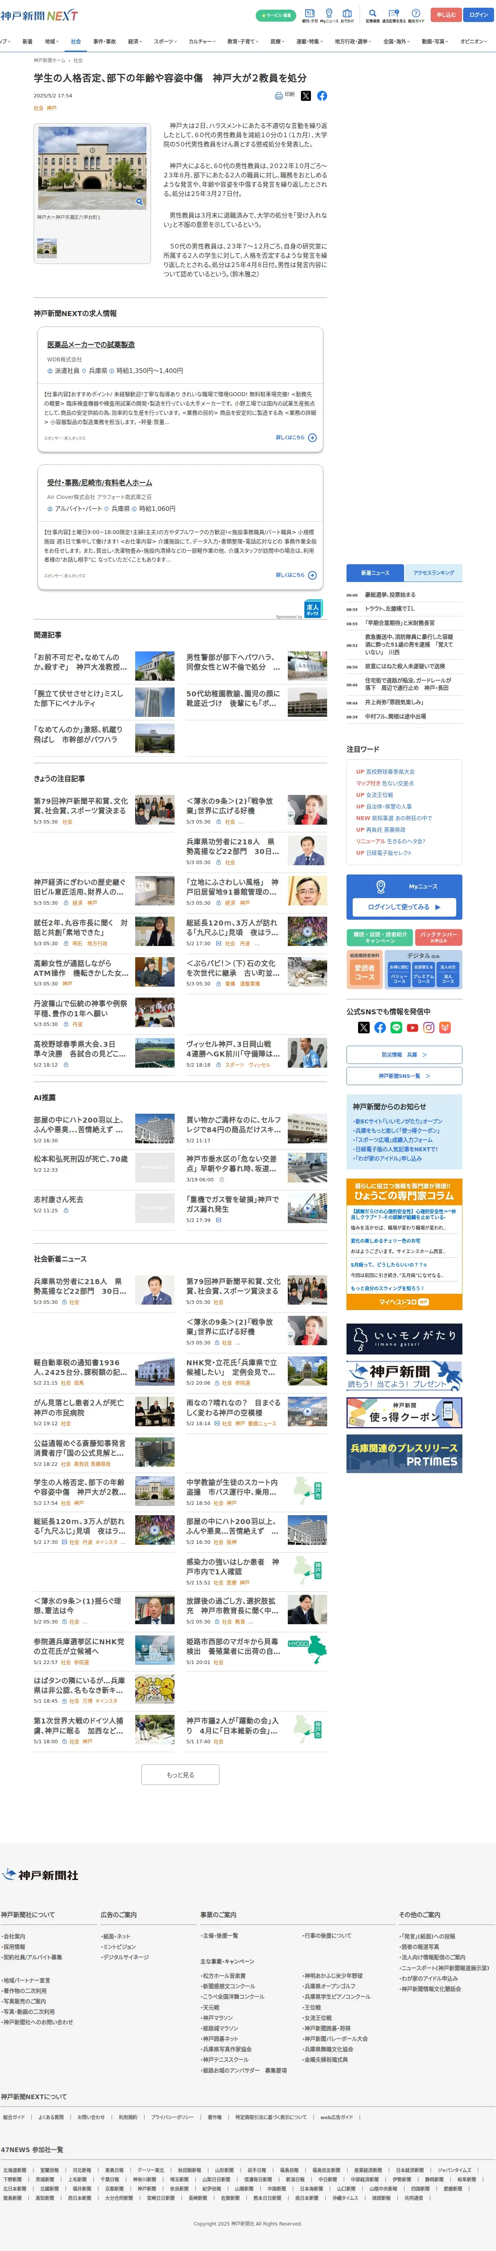
Task: Open official Facebook page in sidebar
Action: (x=380, y=1028)
